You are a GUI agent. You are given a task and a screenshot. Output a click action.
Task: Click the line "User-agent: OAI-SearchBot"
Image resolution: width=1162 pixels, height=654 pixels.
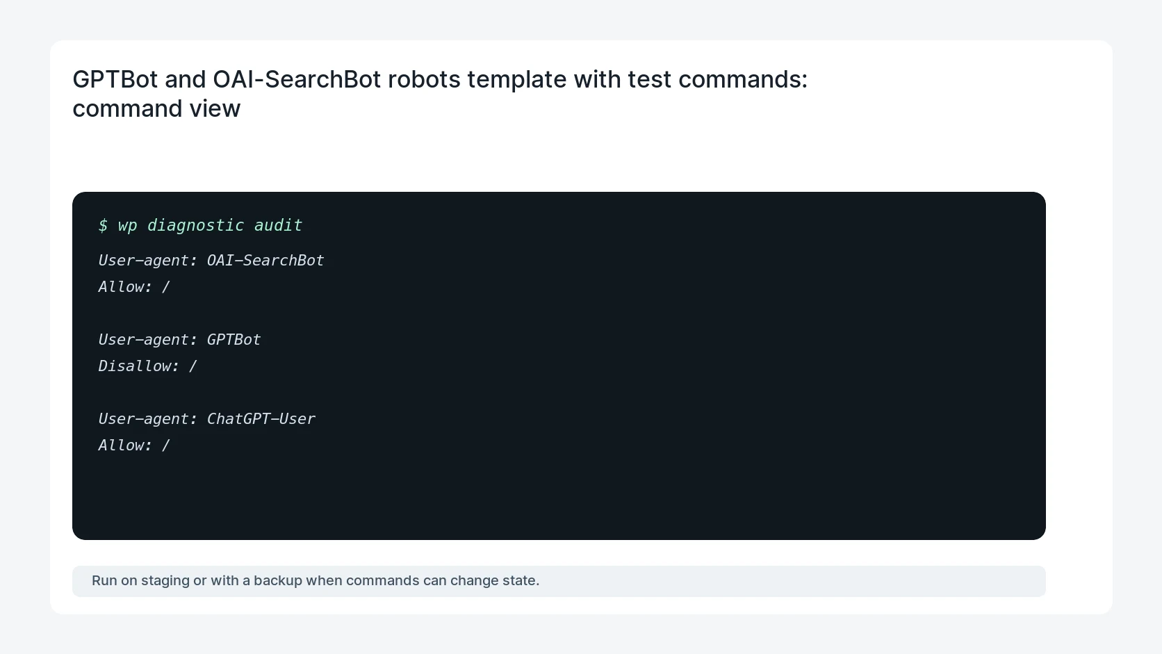coord(211,261)
